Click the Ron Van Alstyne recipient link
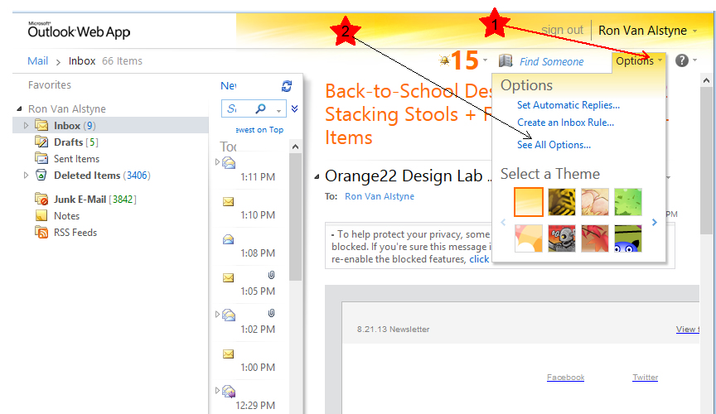Screen dimensions: 716x414 (x=379, y=196)
